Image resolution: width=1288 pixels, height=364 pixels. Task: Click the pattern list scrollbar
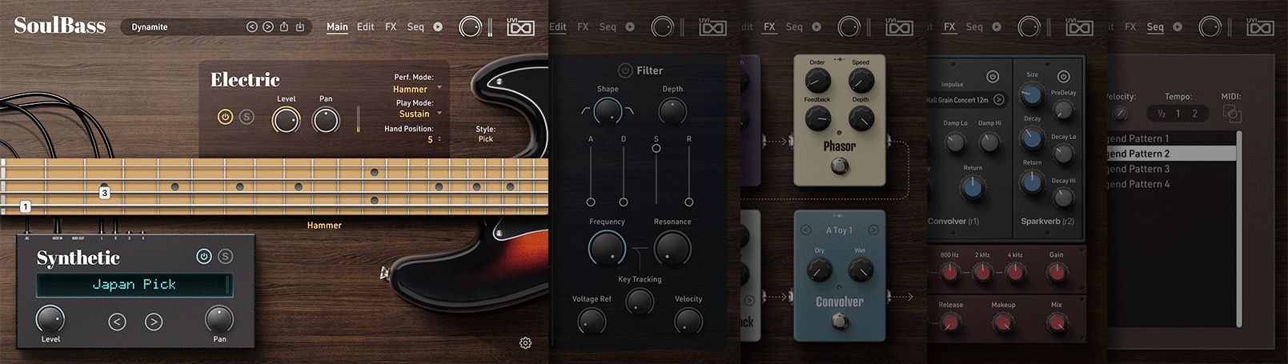coord(1239,228)
